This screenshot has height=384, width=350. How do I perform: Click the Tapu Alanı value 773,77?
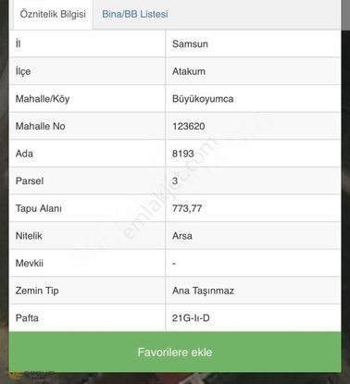187,208
